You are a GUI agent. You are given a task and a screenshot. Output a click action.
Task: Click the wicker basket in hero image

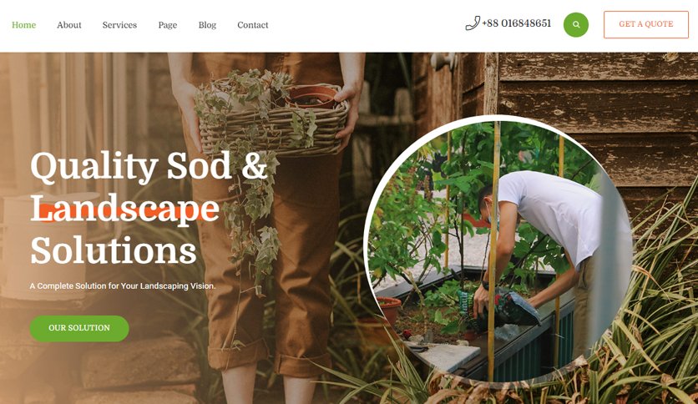pos(272,119)
